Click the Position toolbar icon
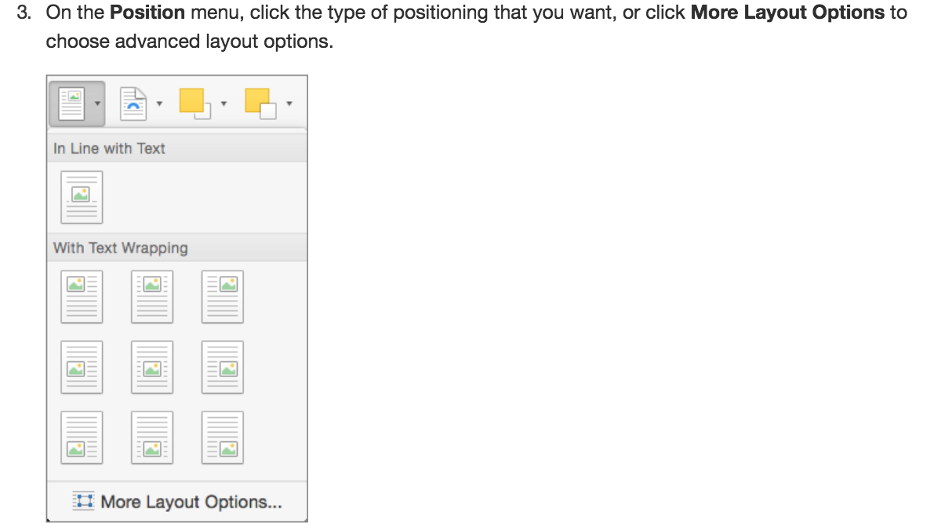The height and width of the screenshot is (530, 934). tap(73, 103)
